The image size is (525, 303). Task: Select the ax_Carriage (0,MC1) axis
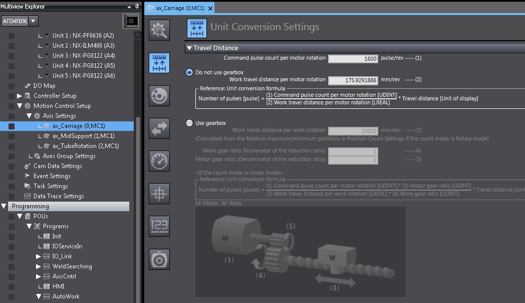[x=79, y=126]
